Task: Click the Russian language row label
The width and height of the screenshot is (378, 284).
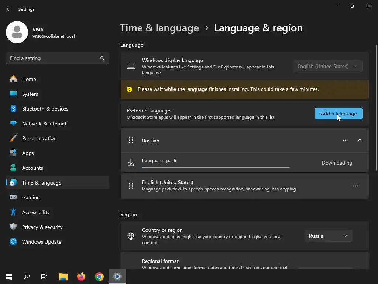Action: click(x=151, y=141)
